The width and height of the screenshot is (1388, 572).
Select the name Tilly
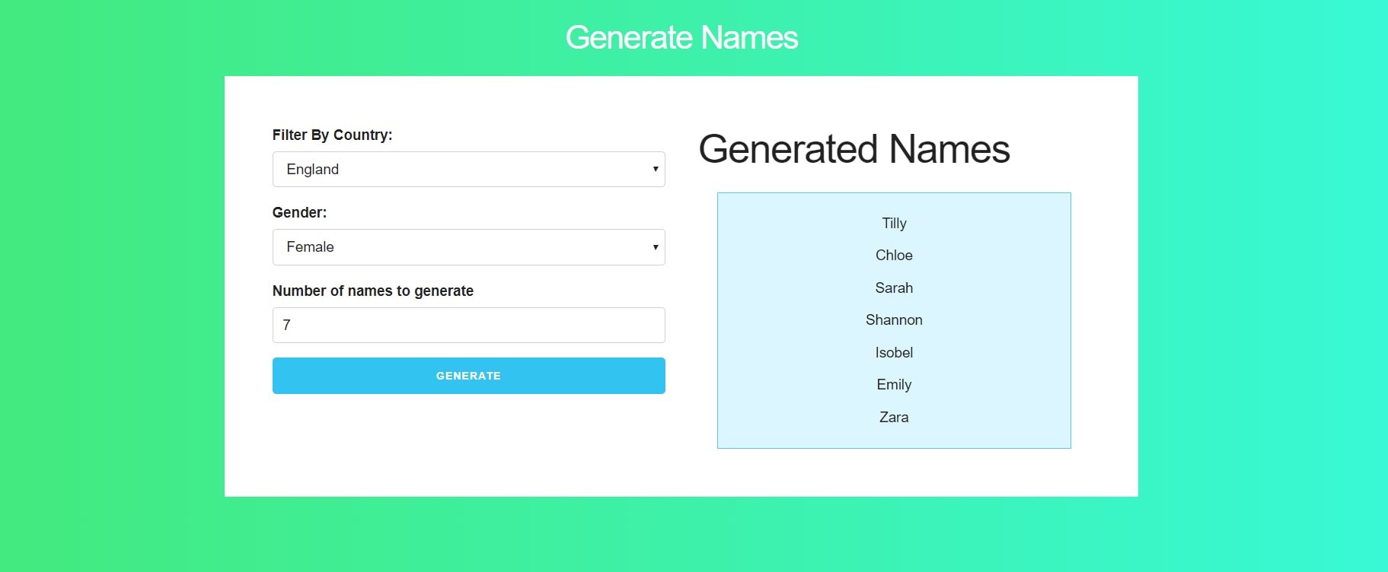coord(893,223)
